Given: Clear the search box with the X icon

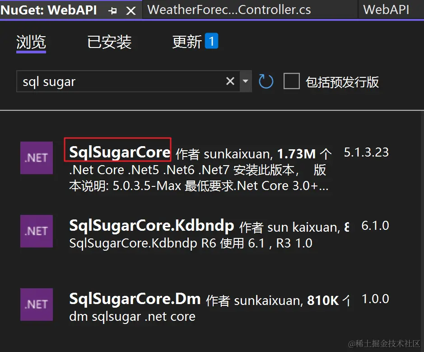Looking at the screenshot, I should pyautogui.click(x=230, y=81).
